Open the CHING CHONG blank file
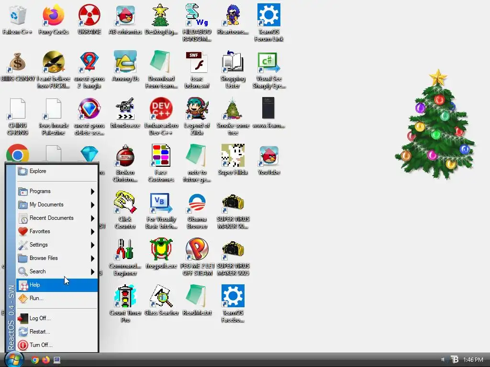 point(17,108)
